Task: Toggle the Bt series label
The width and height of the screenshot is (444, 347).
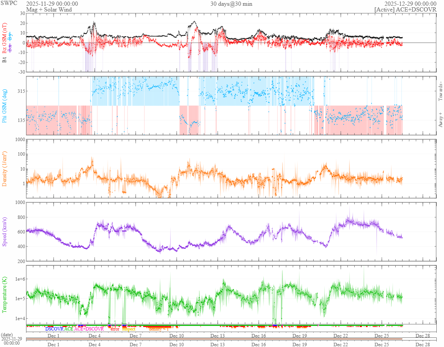Action: [x=4, y=59]
